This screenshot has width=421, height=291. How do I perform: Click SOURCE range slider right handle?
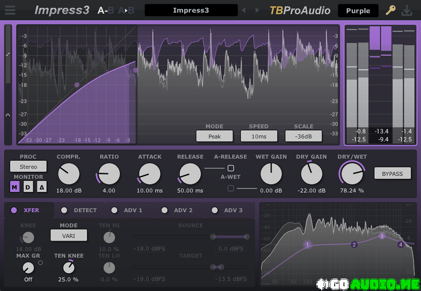pyautogui.click(x=246, y=236)
